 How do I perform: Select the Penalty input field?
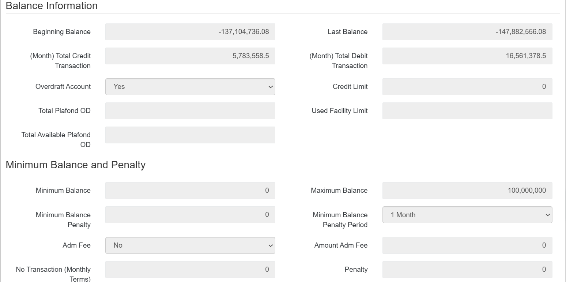(467, 270)
